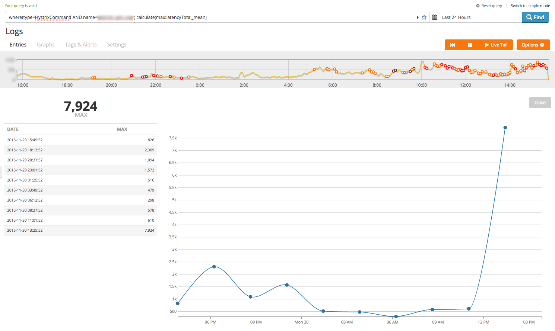Click the calendar icon in time range field
Screen dimensions: 555x331
(434, 17)
